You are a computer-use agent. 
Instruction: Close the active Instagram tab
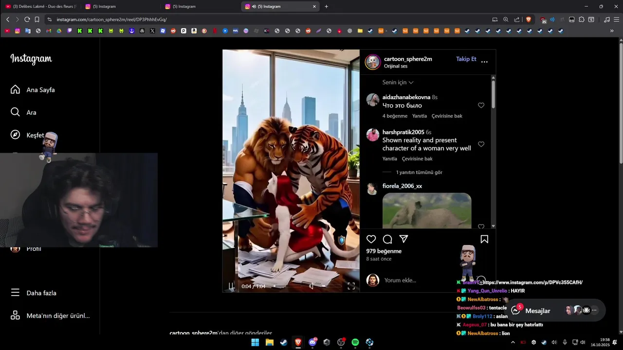(x=314, y=6)
